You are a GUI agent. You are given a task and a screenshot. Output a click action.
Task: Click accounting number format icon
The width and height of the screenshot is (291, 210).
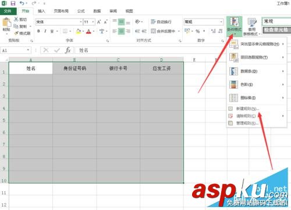pyautogui.click(x=187, y=31)
